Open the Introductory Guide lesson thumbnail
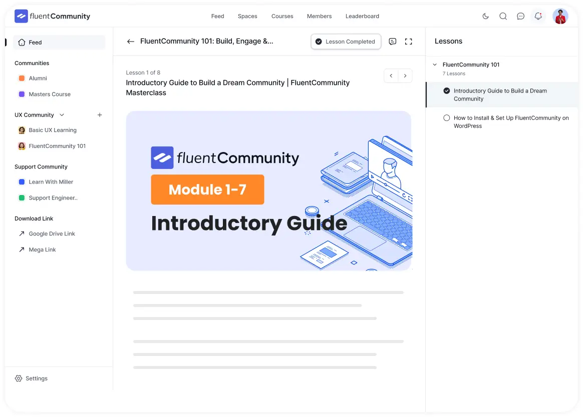Image resolution: width=583 pixels, height=417 pixels. pos(269,191)
